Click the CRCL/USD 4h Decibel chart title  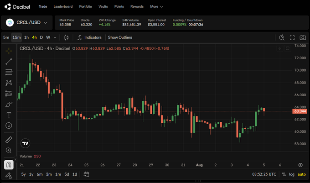pyautogui.click(x=45, y=48)
